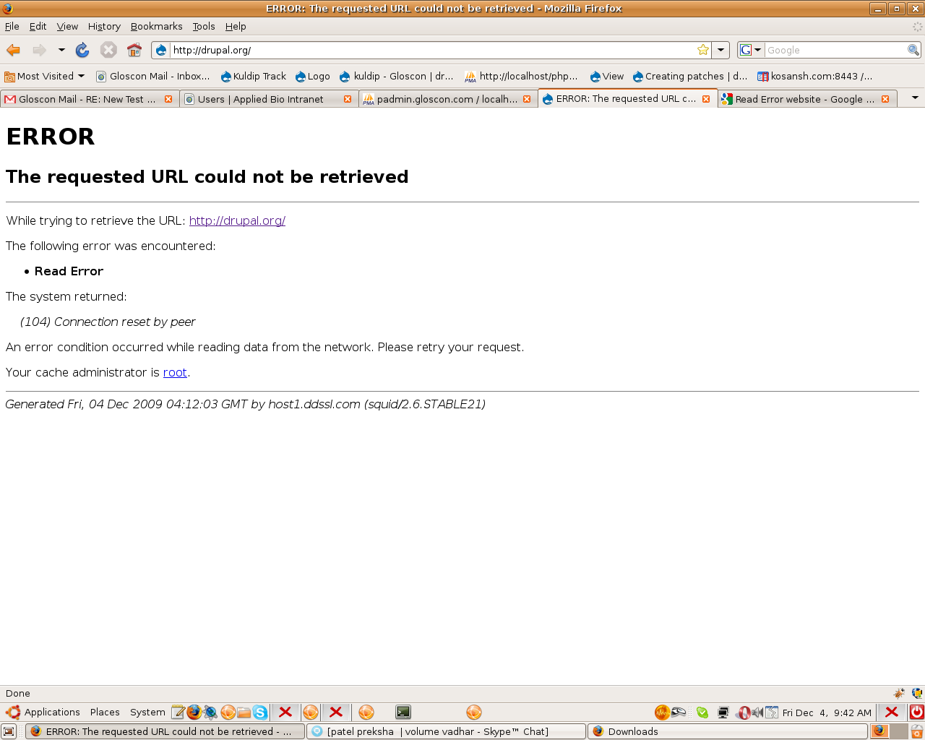This screenshot has width=925, height=740.
Task: Open the file manager folder launcher
Action: point(244,712)
